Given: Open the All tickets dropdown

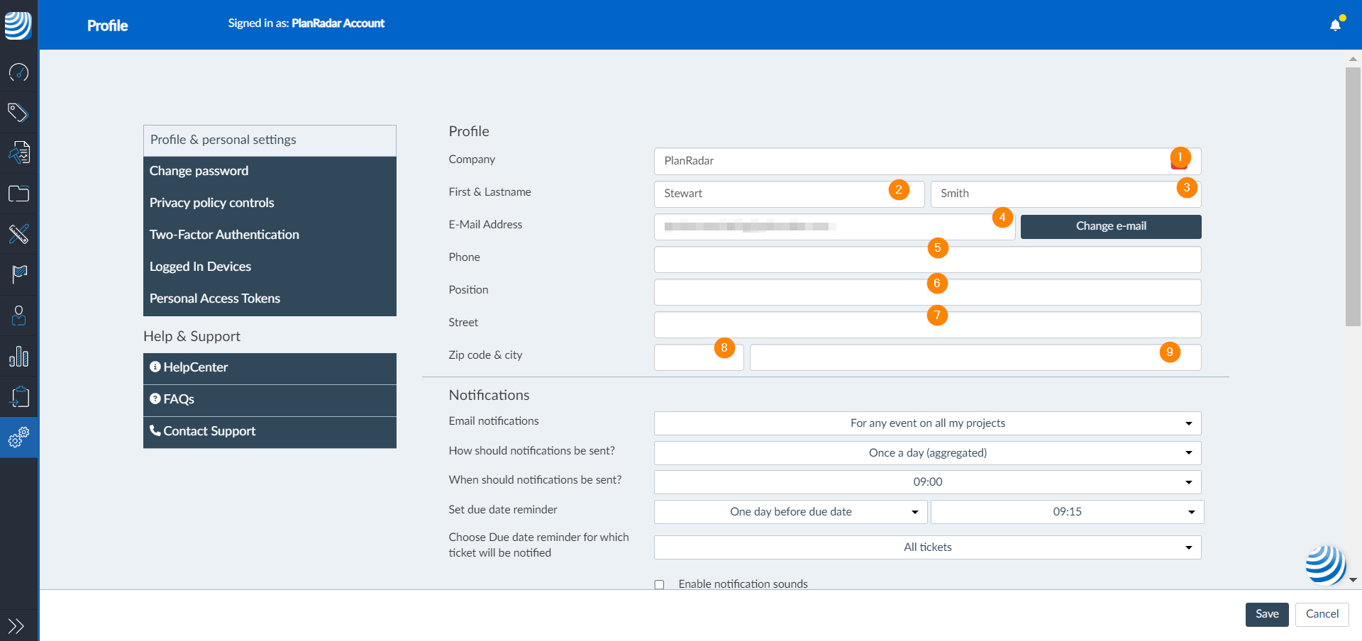Looking at the screenshot, I should [927, 547].
